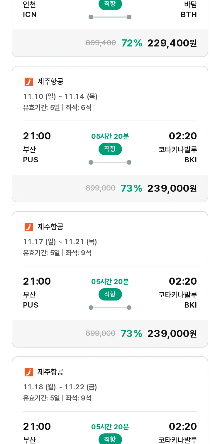Click 제주항공 airline name on 11.10 card
Image resolution: width=220 pixels, height=444 pixels.
point(50,81)
